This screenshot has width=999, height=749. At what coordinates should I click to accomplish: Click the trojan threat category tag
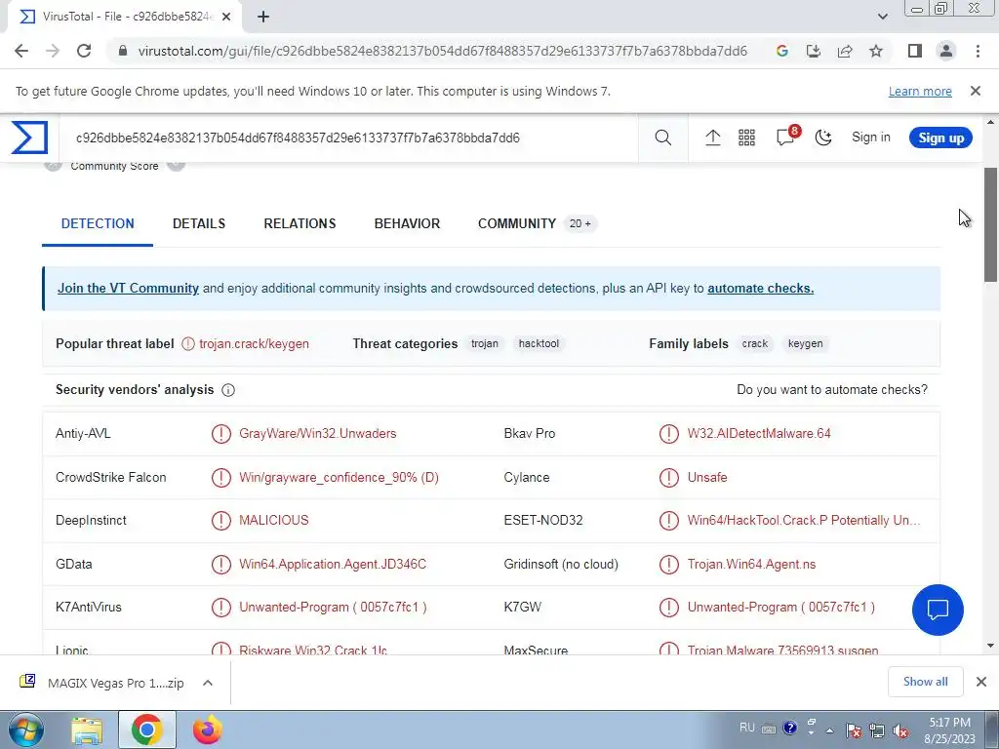(484, 343)
